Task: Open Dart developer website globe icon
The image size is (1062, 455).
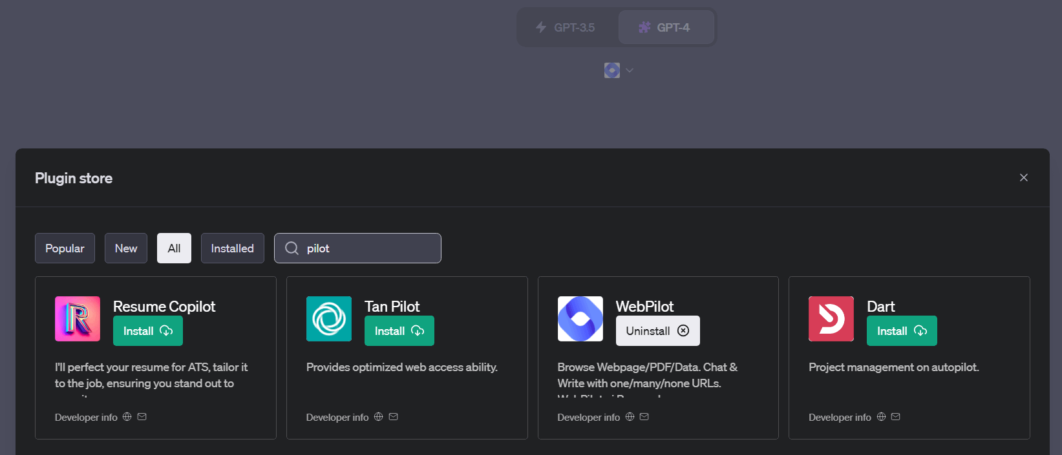Action: (881, 417)
